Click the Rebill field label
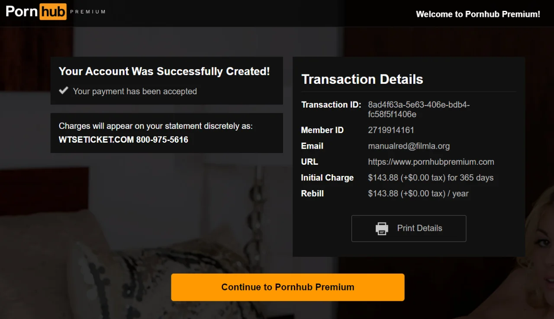This screenshot has width=554, height=319. click(x=312, y=194)
